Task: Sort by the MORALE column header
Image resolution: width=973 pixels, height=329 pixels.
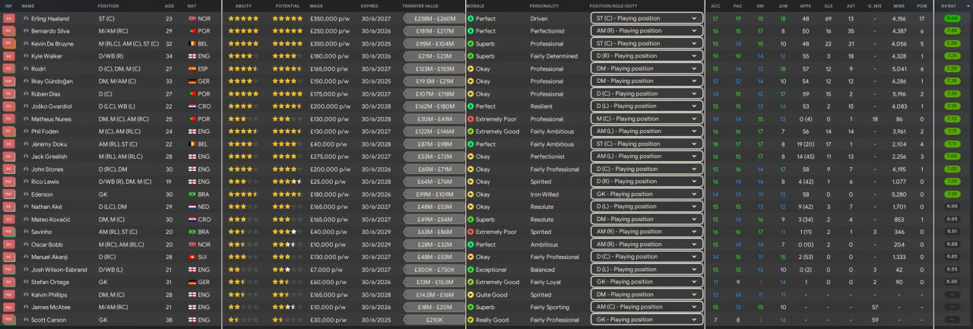Action: coord(475,5)
